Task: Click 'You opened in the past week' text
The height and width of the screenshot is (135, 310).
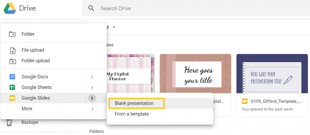Action: coord(267,109)
